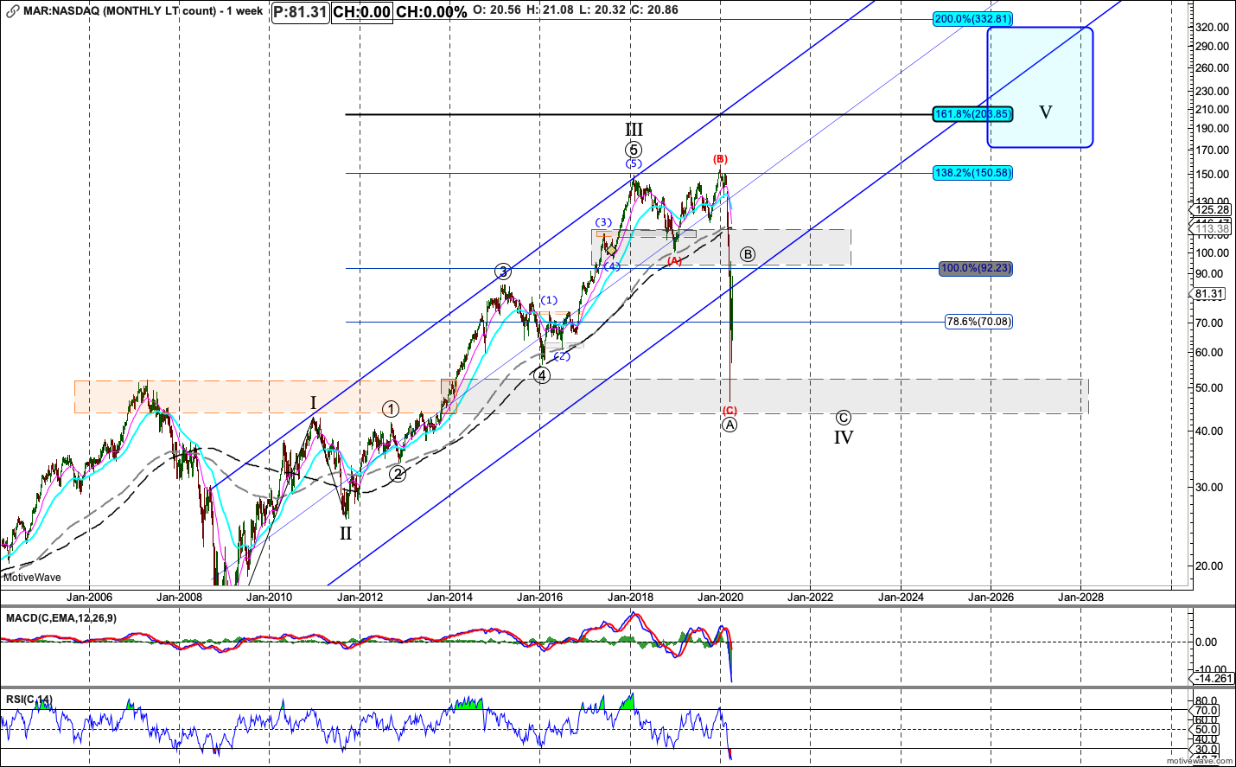
Task: Click the Jan-2028 date on time axis
Action: click(1080, 597)
